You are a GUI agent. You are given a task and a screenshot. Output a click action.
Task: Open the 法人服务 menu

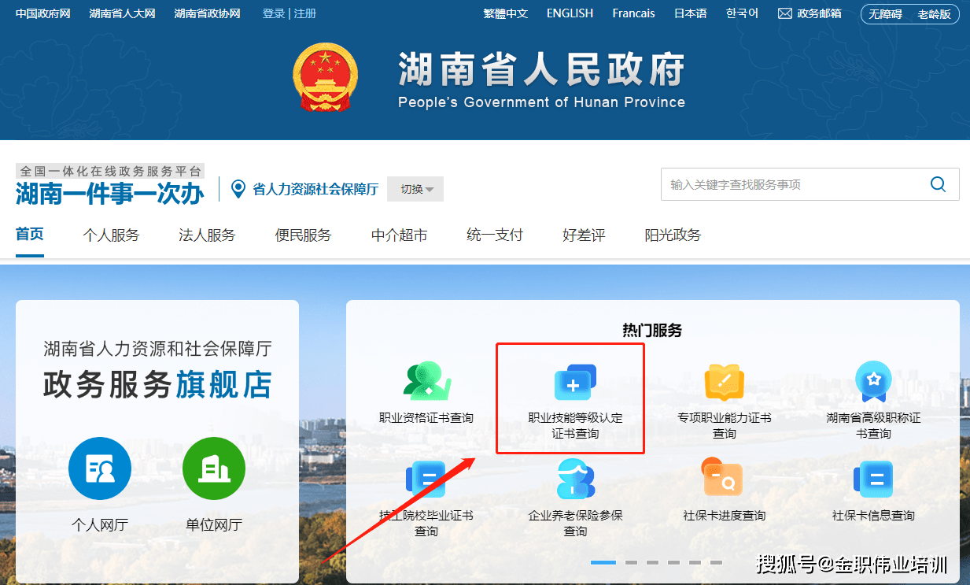207,235
